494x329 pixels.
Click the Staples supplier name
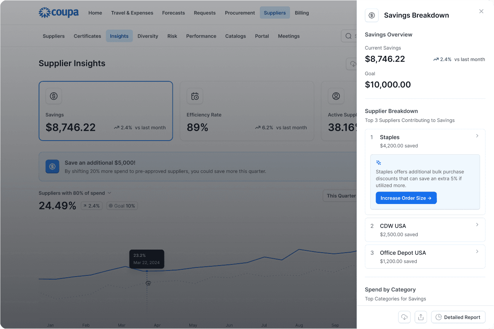coord(390,137)
